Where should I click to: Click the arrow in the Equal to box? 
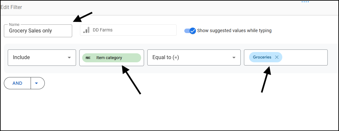tap(234, 58)
